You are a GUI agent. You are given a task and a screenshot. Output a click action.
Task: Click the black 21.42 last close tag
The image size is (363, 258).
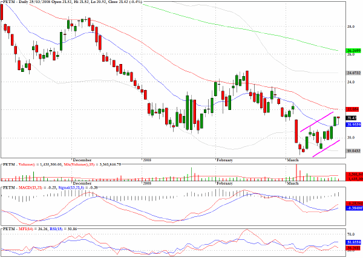point(352,118)
